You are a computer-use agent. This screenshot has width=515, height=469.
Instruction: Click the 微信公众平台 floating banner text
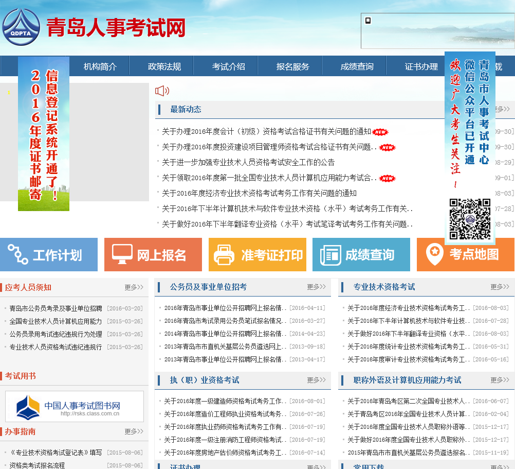coord(470,112)
